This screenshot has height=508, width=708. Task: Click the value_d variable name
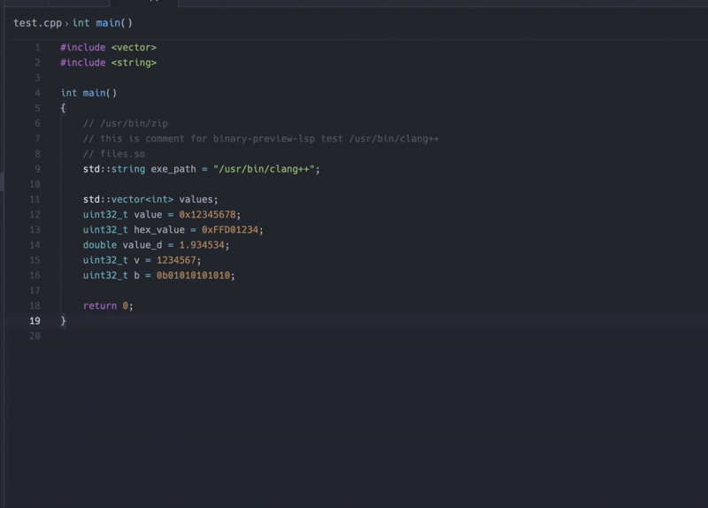[142, 245]
